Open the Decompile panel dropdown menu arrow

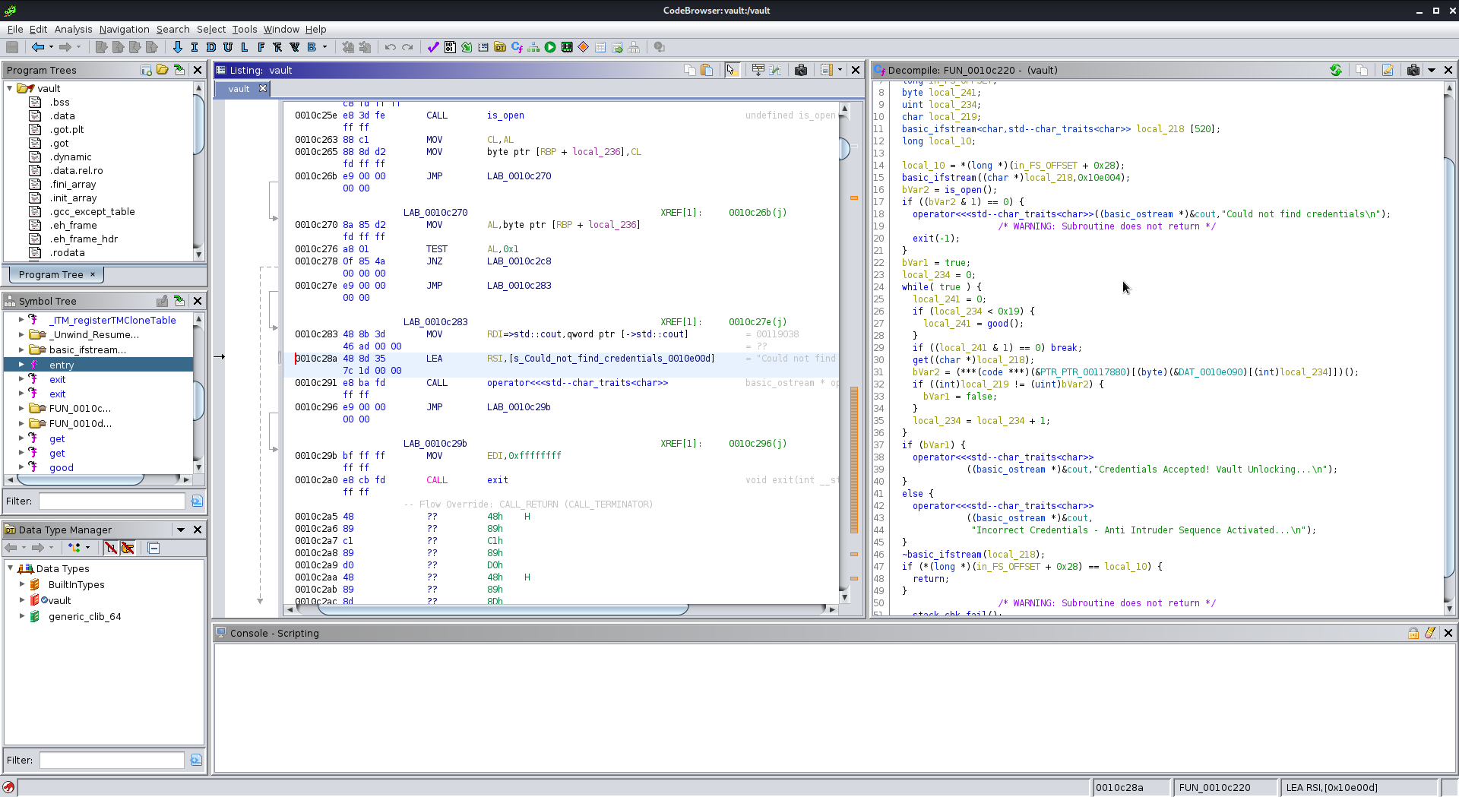point(1432,70)
